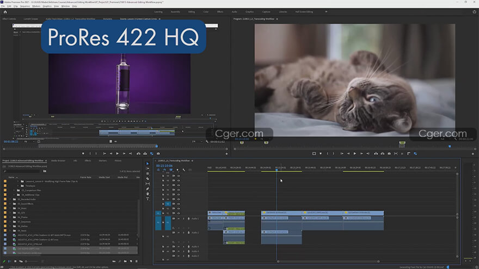Expand the Timelapse bin
Viewport: 479px width, 269px height.
click(18, 186)
